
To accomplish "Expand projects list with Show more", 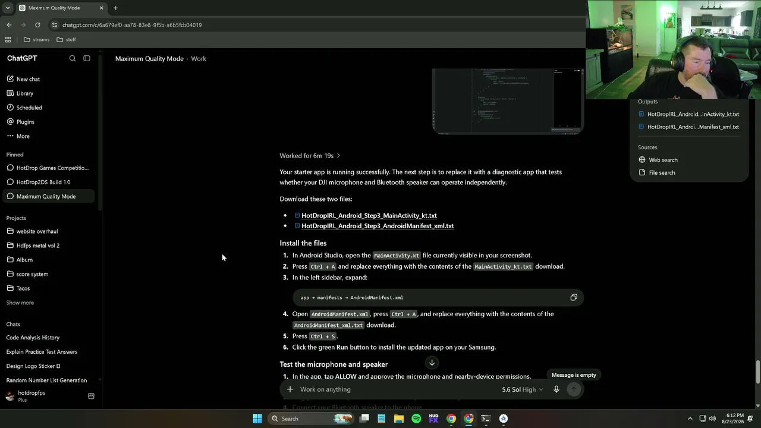I will [20, 303].
